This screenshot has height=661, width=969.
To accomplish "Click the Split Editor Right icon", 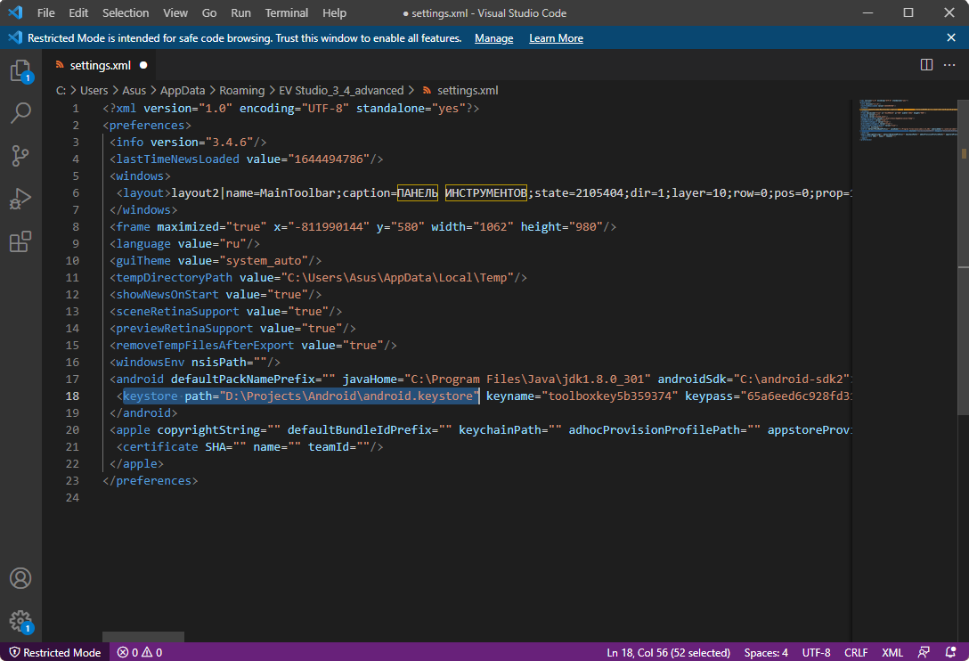I will (926, 65).
